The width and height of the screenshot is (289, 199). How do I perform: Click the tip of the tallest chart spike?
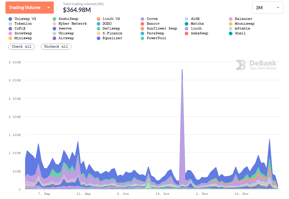click(182, 69)
